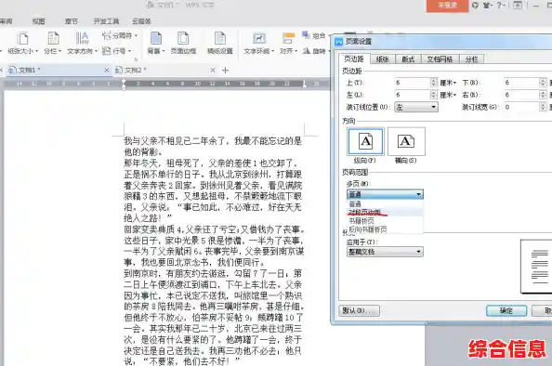Choose 普通 in the multiple pages list

[x=385, y=203]
